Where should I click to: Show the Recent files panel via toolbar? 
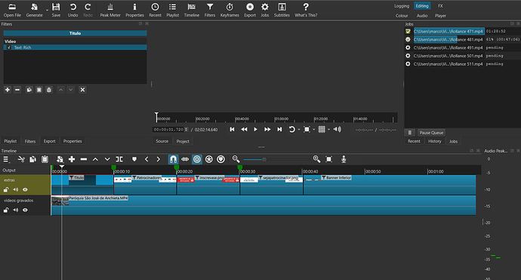pyautogui.click(x=155, y=10)
